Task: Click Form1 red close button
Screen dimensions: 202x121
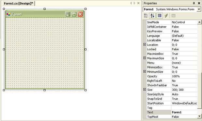Action: (80, 14)
